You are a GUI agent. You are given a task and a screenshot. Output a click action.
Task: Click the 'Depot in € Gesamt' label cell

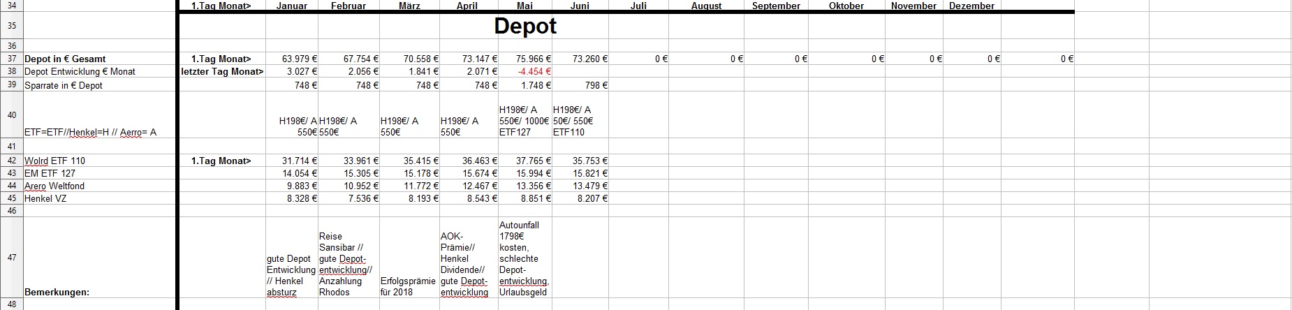pos(99,59)
